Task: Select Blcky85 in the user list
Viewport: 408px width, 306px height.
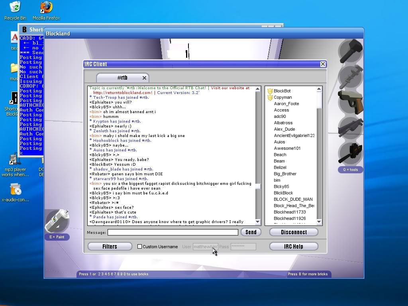Action: [x=281, y=186]
